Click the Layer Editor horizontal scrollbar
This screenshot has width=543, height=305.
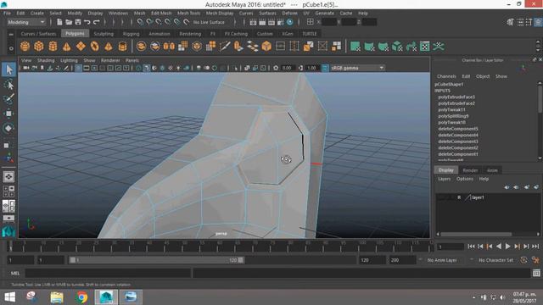click(477, 234)
